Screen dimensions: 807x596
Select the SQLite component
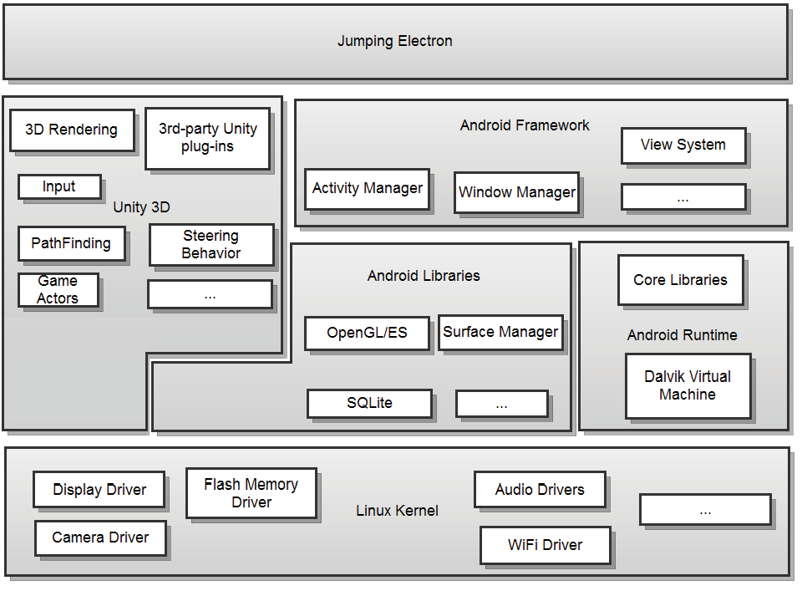coord(369,403)
